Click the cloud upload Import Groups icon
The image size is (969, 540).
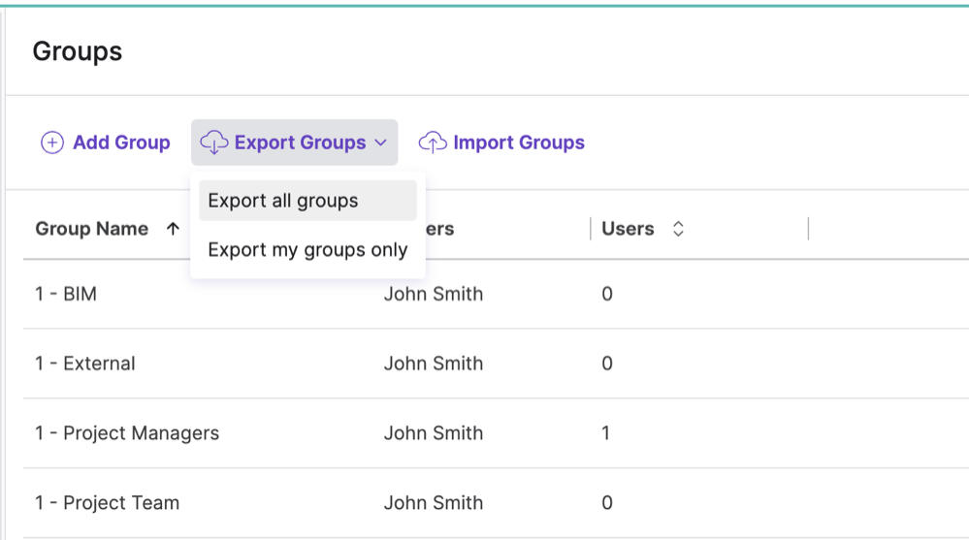coord(433,143)
